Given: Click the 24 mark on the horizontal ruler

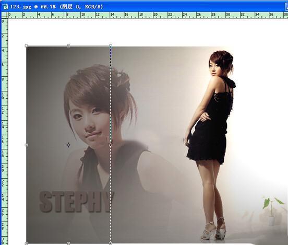Looking at the screenshot, I should pyautogui.click(x=185, y=14).
